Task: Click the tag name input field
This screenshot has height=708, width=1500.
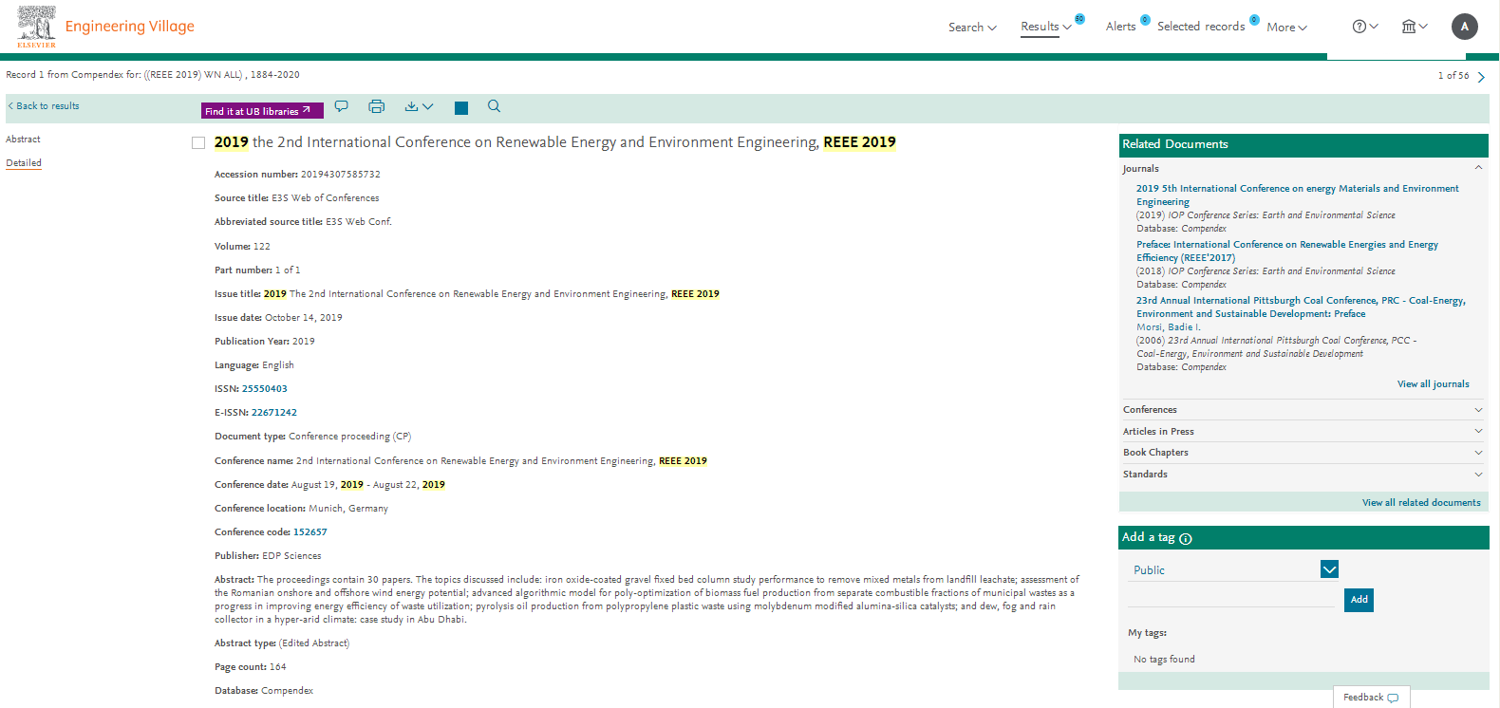Action: (x=1231, y=599)
